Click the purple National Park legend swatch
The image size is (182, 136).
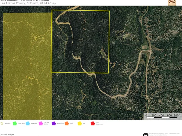coord(54,123)
